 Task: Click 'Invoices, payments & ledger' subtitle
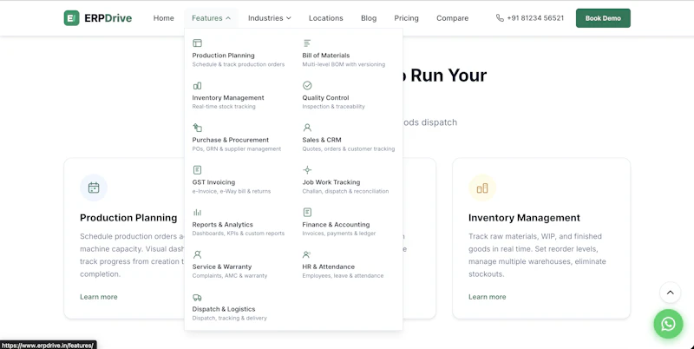pos(338,234)
